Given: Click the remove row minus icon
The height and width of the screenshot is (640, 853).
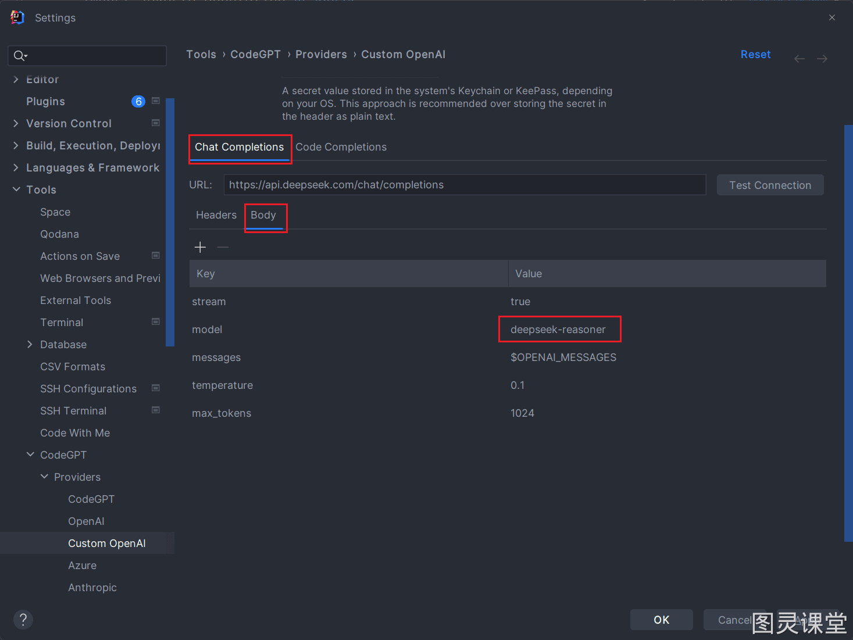Looking at the screenshot, I should coord(223,247).
